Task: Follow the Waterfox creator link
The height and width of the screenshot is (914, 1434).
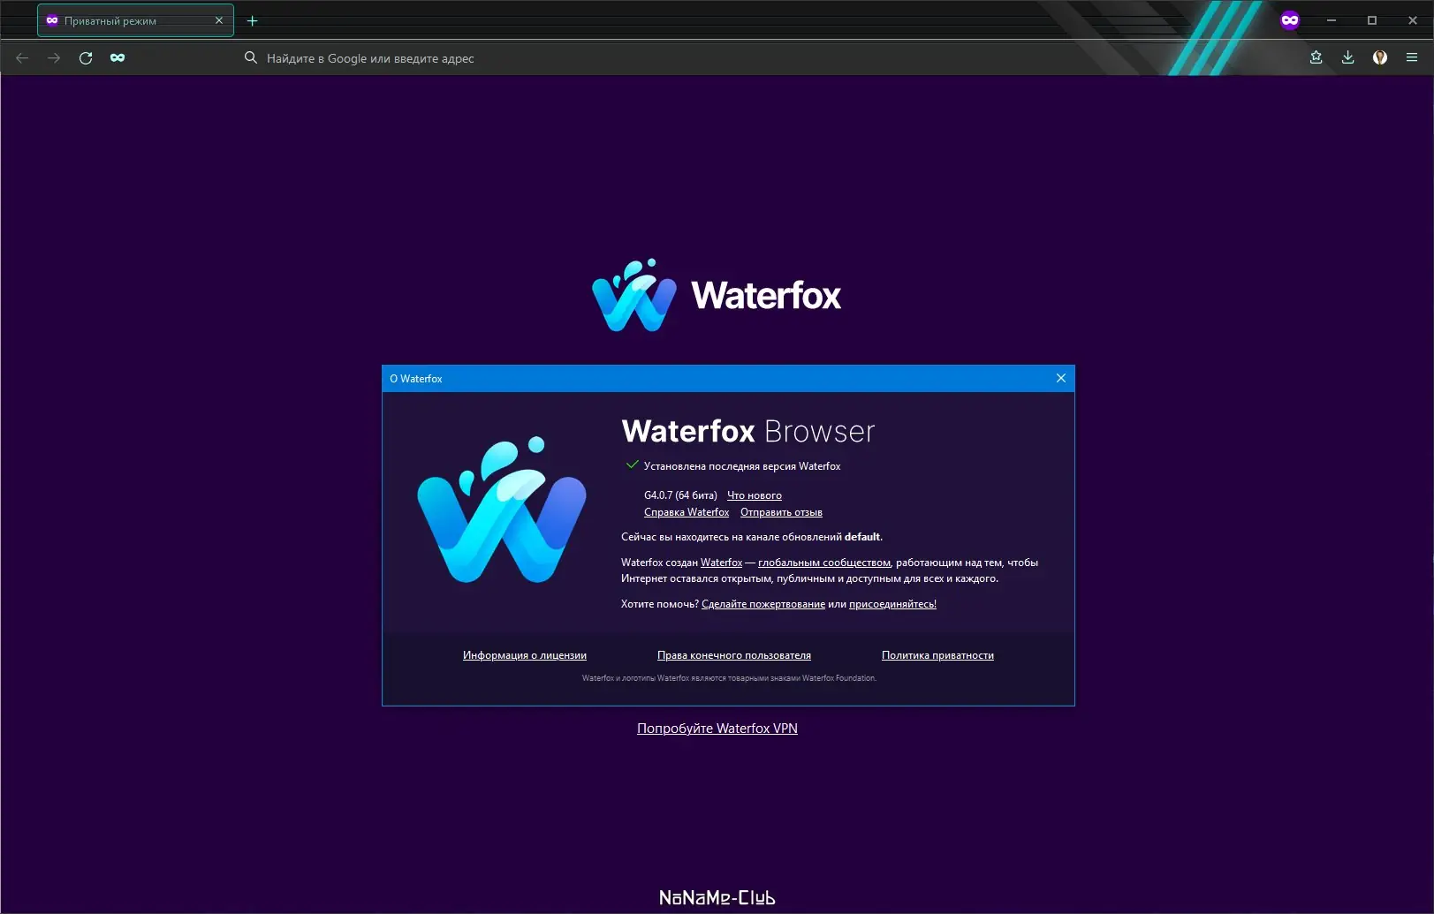Action: [x=722, y=563]
